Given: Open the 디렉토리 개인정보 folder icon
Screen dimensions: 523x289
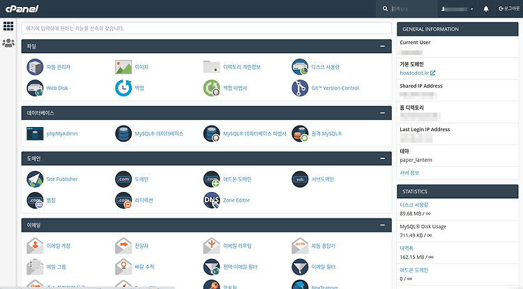Looking at the screenshot, I should (211, 67).
